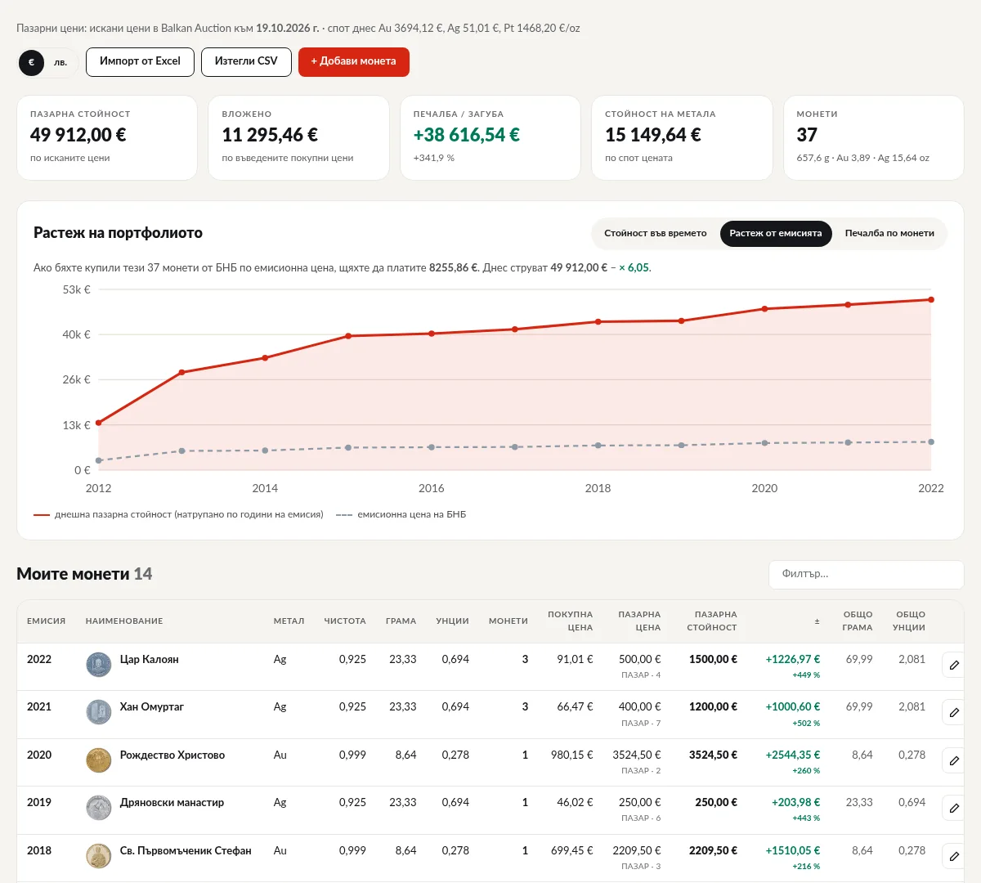This screenshot has width=981, height=883.
Task: Click the ВЛОЖЕНО summary card
Action: pos(298,137)
